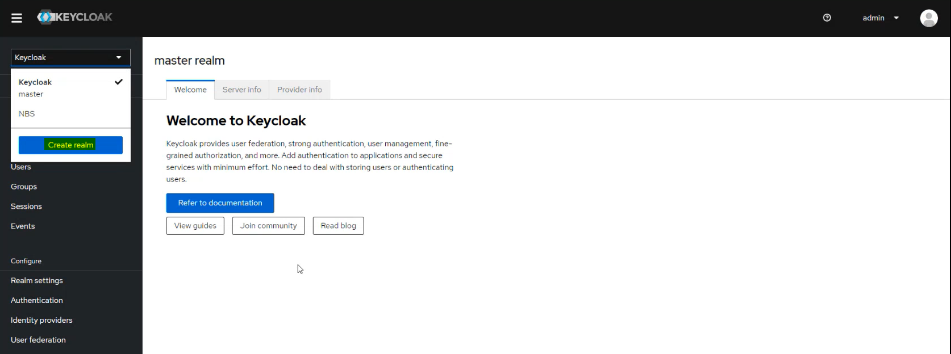Image resolution: width=951 pixels, height=354 pixels.
Task: Click the Create realm button
Action: [x=70, y=145]
